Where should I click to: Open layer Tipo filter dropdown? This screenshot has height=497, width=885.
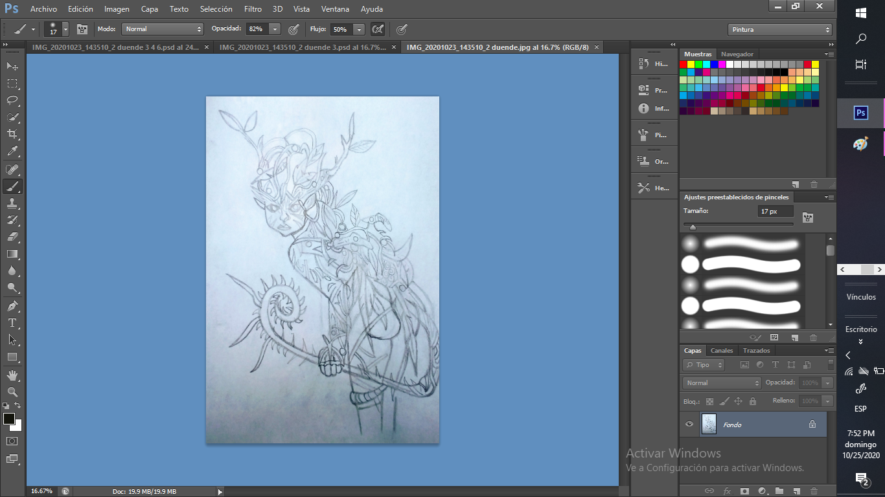(x=704, y=365)
